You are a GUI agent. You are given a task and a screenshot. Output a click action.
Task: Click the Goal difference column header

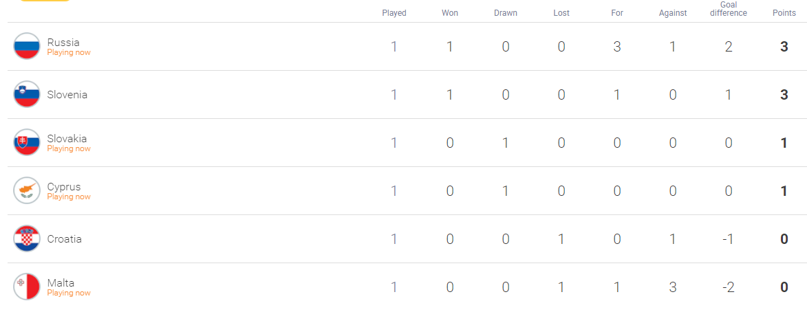[729, 9]
